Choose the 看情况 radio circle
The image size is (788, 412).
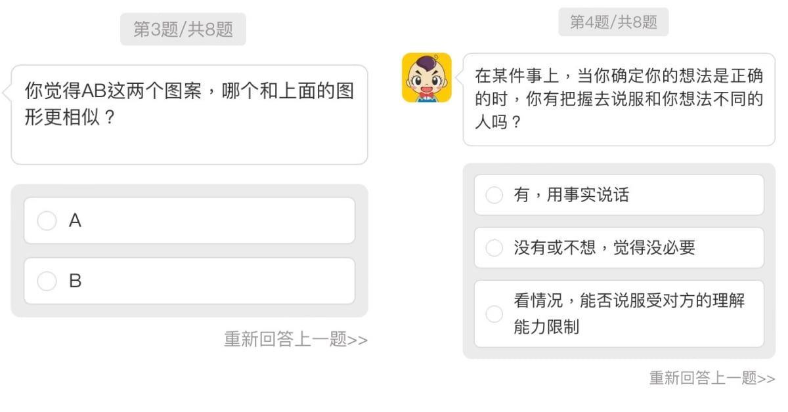pos(494,314)
